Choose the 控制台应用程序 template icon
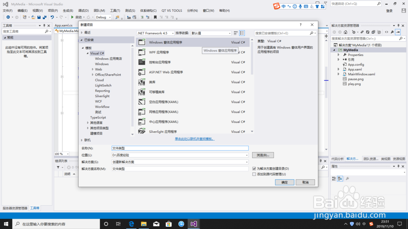Viewport: 408px width, 229px height. [142, 62]
